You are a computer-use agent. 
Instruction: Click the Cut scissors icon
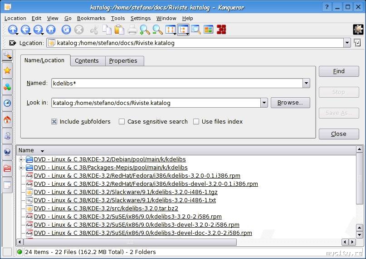(x=94, y=30)
